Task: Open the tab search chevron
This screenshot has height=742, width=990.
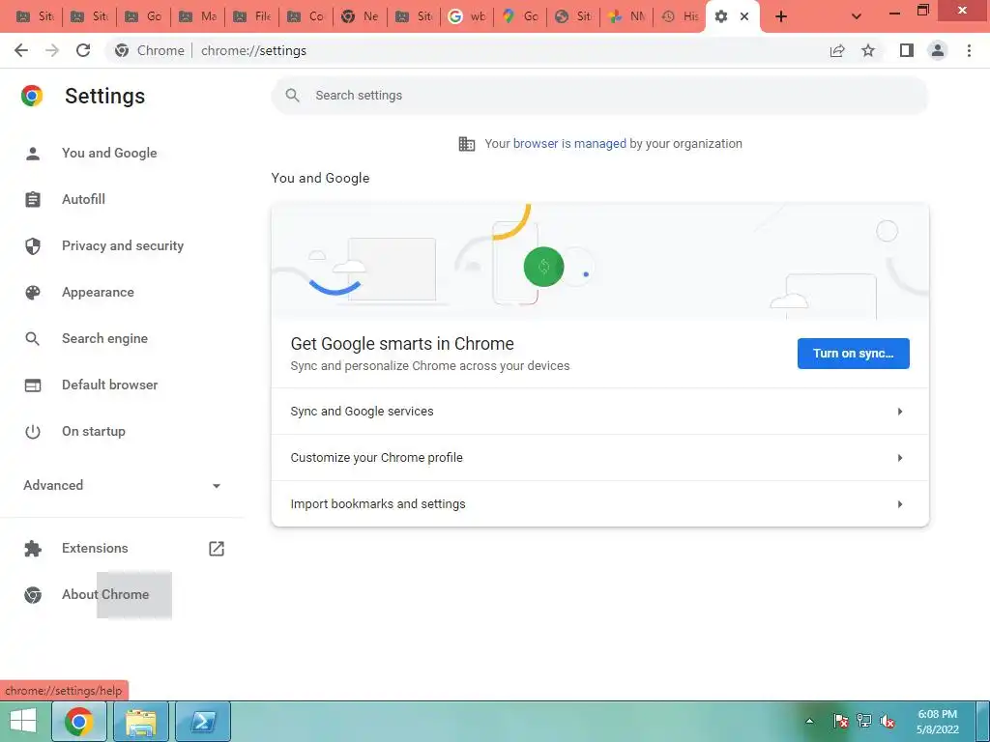Action: (x=857, y=16)
